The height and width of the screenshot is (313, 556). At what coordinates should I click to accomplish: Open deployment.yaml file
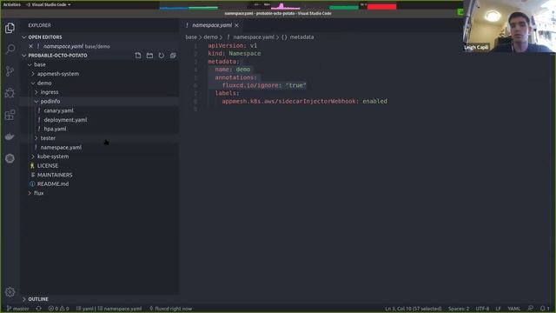[x=65, y=120]
